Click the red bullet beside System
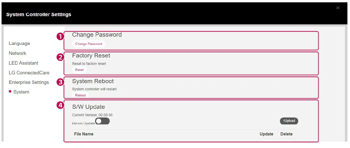This screenshot has height=148, width=350. 10,91
